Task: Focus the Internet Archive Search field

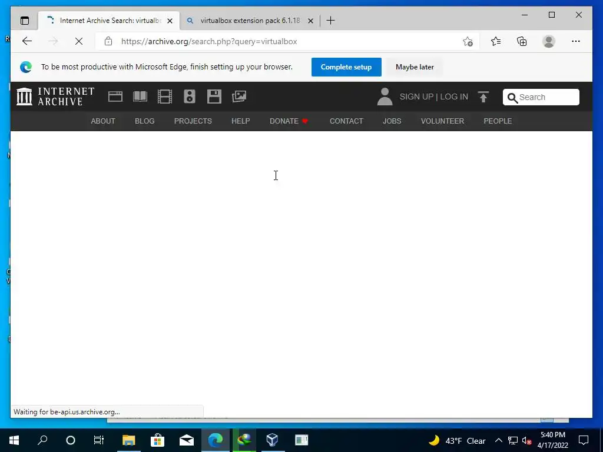Action: (541, 97)
